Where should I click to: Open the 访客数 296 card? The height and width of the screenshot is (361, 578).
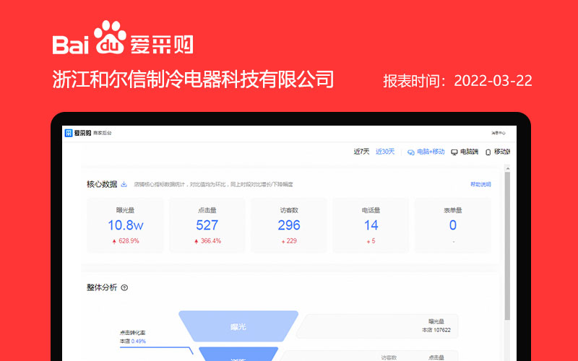[x=289, y=225]
